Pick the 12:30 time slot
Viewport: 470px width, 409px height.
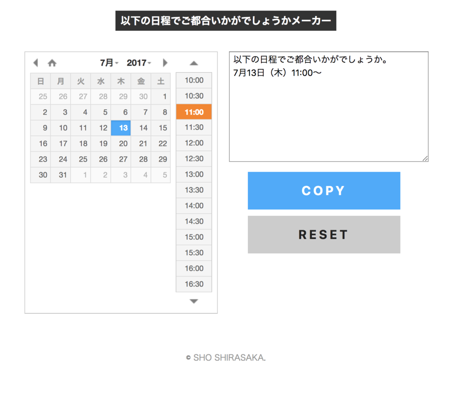(x=194, y=159)
